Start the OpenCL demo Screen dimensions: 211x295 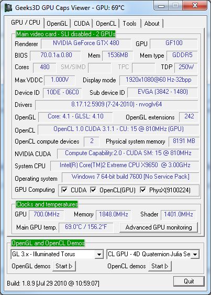pos(160,266)
